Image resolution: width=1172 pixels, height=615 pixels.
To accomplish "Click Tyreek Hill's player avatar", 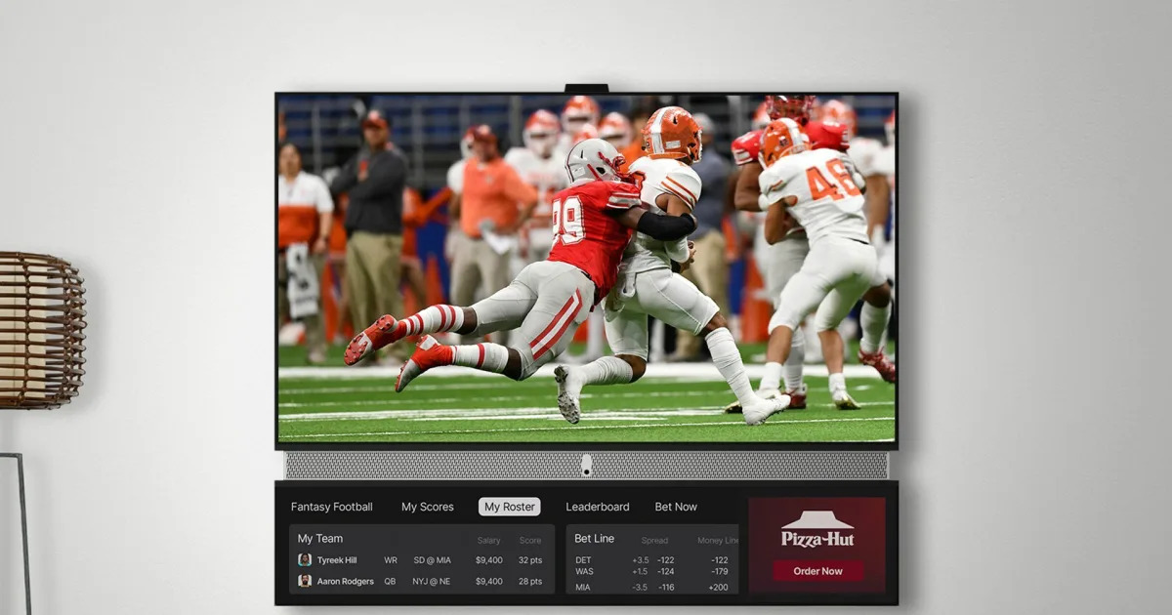I will [305, 560].
